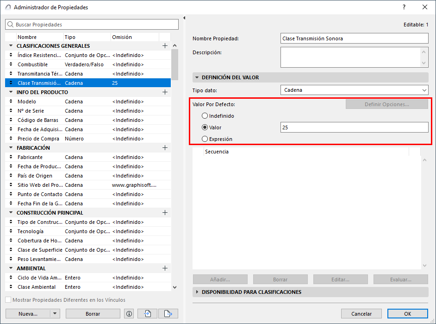Screen dimensions: 436x324
Task: Sort by Nombre column header
Action: tap(40, 37)
